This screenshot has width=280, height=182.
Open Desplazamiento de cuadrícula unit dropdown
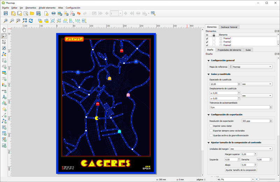point(257,96)
